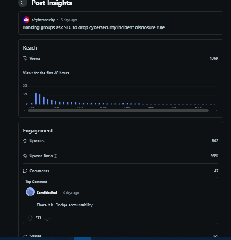The width and height of the screenshot is (231, 240).
Task: Select the tallest views bar in chart
Action: click(x=36, y=99)
